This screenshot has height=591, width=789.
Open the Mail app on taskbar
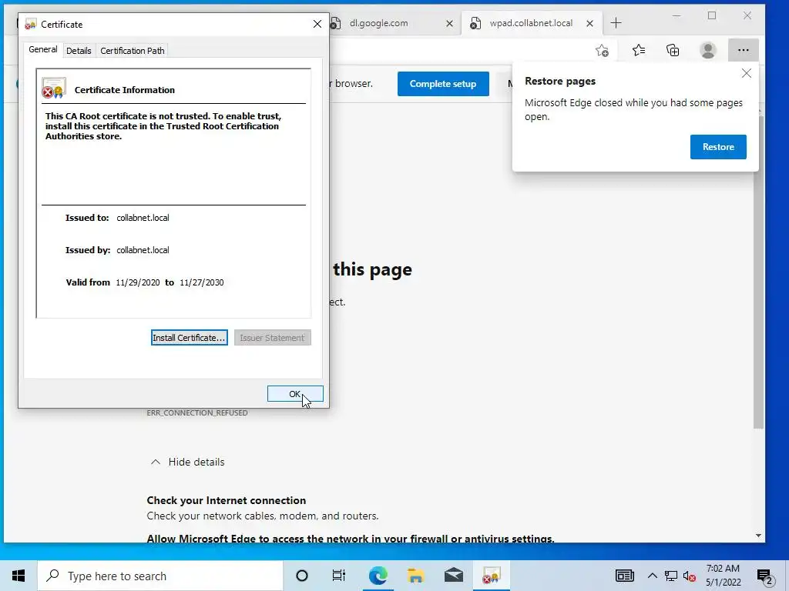pyautogui.click(x=453, y=576)
